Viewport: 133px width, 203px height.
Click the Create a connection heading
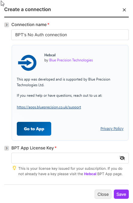[28, 10]
